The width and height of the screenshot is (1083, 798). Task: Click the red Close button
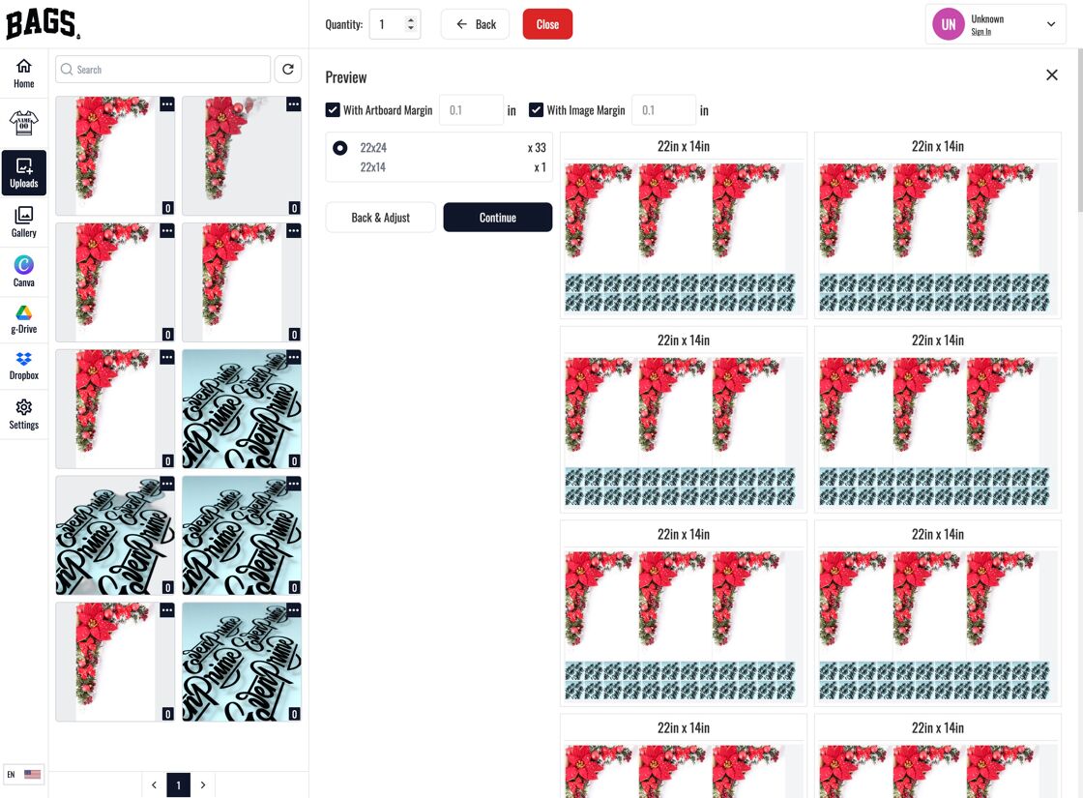pyautogui.click(x=547, y=24)
